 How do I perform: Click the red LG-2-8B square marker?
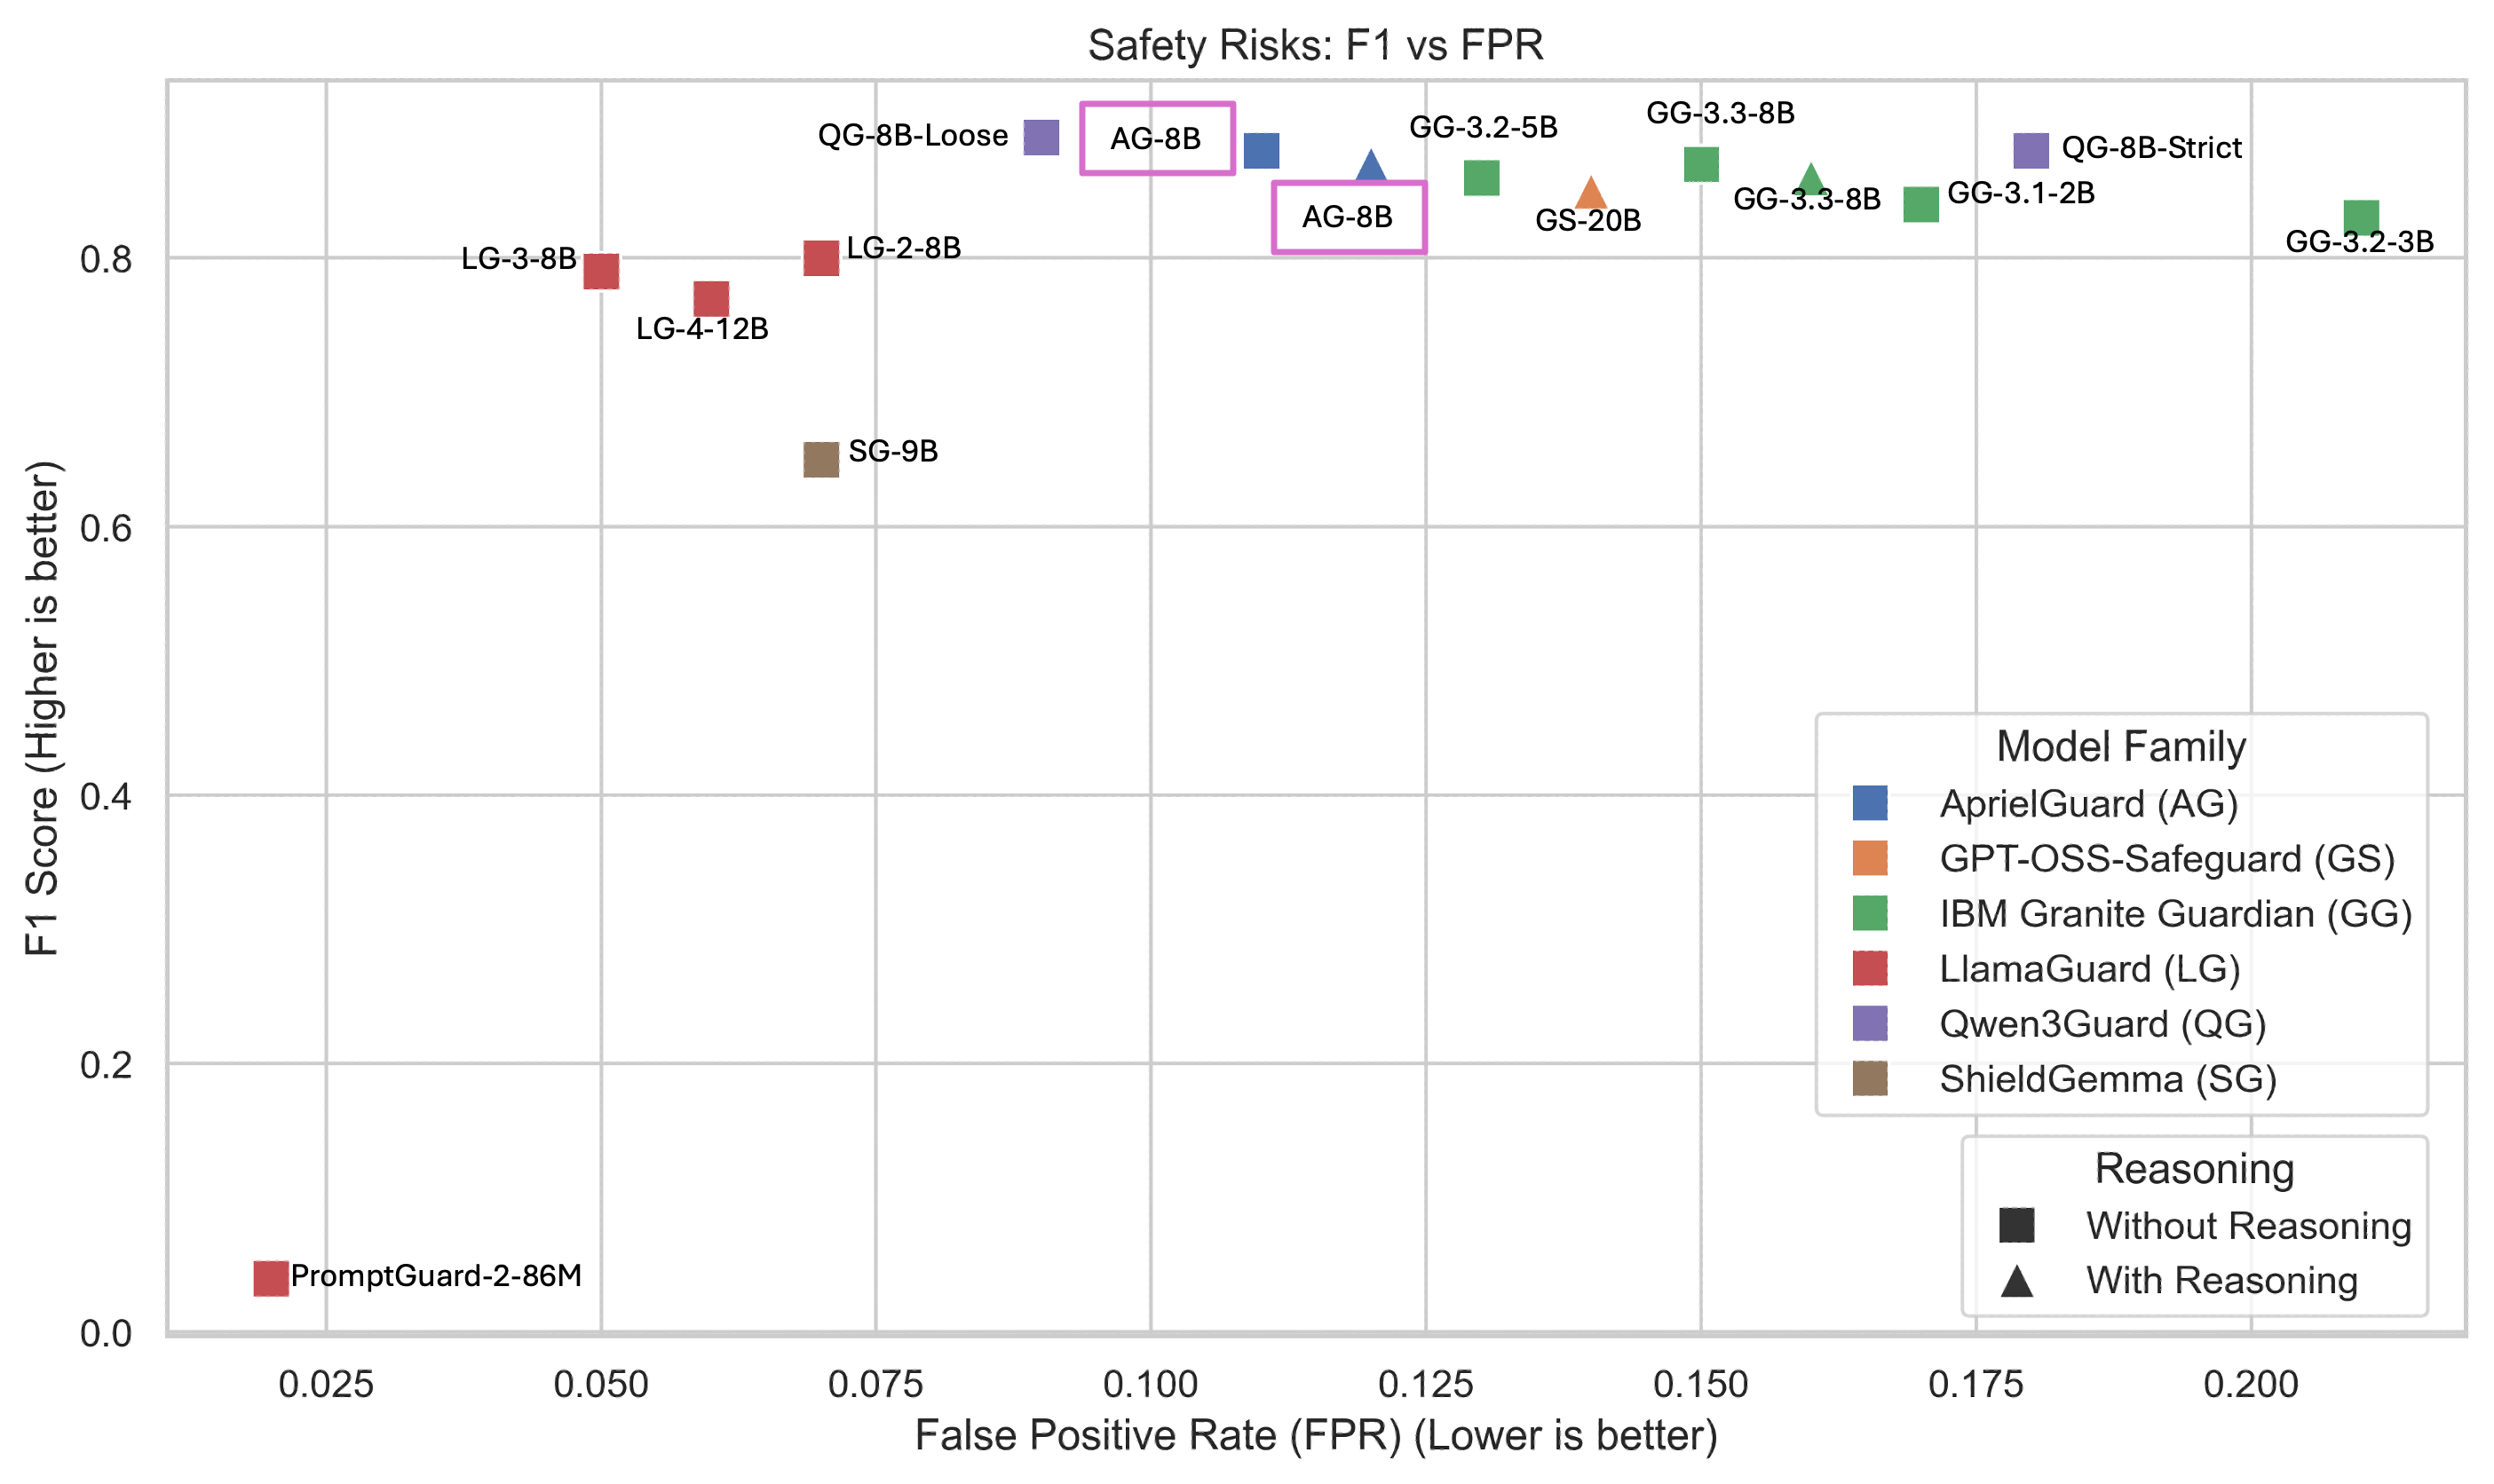coord(820,258)
